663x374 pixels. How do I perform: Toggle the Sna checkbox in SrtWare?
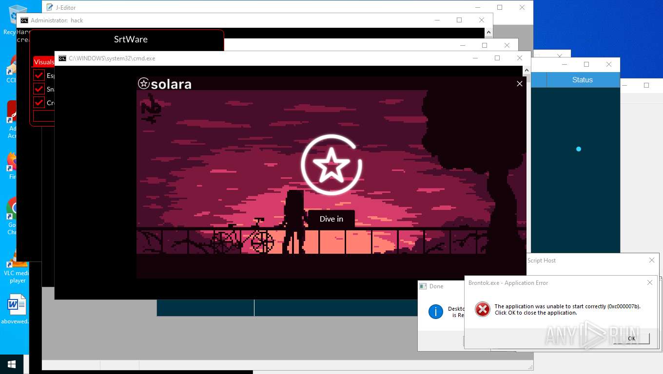[39, 89]
